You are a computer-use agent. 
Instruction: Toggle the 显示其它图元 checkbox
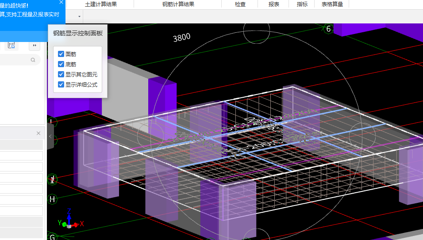point(61,74)
